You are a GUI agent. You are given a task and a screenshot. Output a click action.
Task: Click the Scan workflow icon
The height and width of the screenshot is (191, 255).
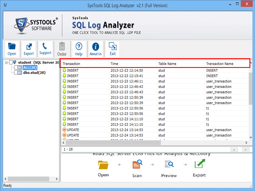(137, 164)
